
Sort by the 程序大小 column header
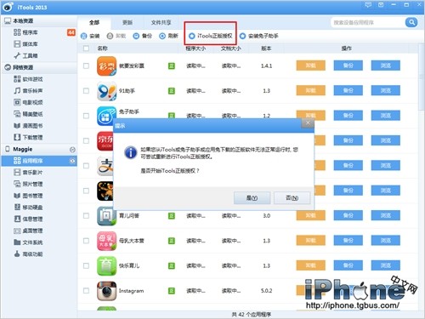(x=195, y=48)
